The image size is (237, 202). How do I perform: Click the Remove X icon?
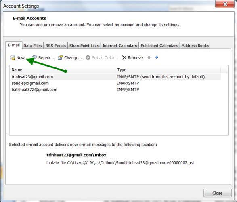(x=124, y=58)
